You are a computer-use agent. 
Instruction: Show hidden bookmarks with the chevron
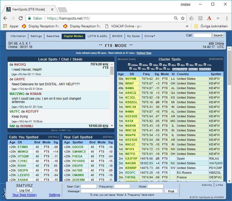click(187, 26)
